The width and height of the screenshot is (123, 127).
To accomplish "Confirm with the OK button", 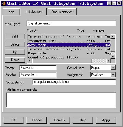I will coord(13,120).
